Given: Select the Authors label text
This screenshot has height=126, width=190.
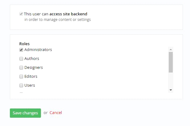Looking at the screenshot, I should coord(32,58).
